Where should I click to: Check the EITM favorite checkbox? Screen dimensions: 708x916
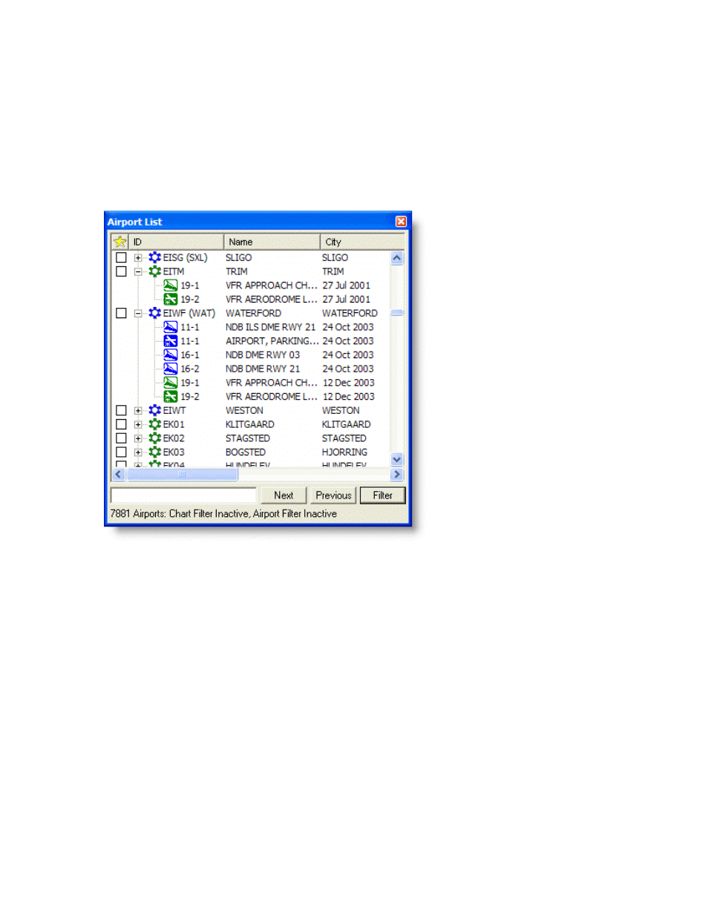click(121, 271)
